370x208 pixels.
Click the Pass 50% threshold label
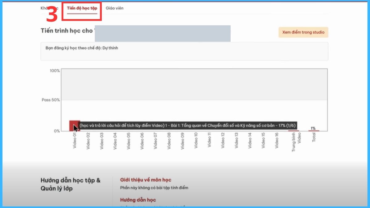pos(51,100)
